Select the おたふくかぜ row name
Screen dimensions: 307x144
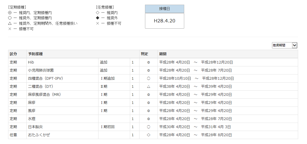point(39,135)
